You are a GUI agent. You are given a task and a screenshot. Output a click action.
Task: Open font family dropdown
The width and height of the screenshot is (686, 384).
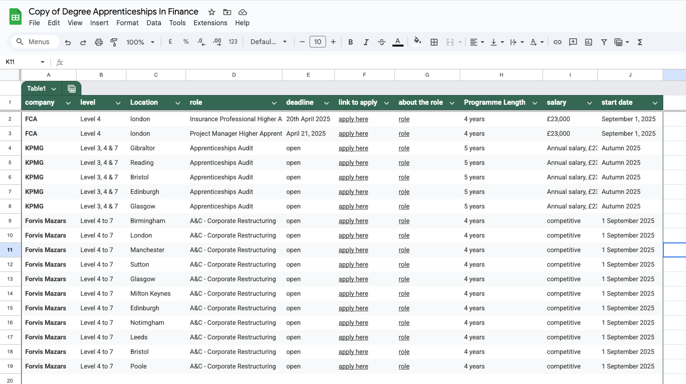click(x=268, y=42)
